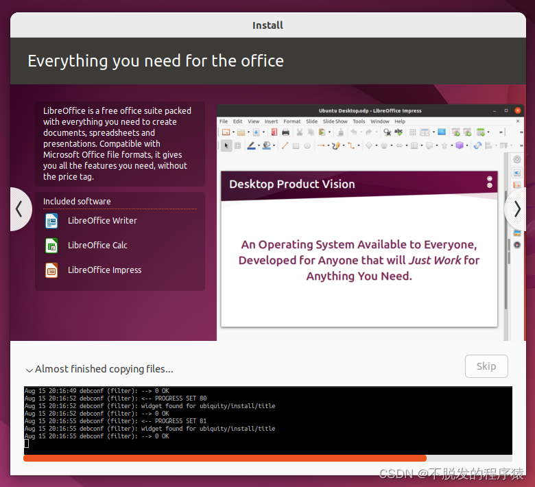Click the New Presentation icon in Impress toolbar

[x=226, y=132]
